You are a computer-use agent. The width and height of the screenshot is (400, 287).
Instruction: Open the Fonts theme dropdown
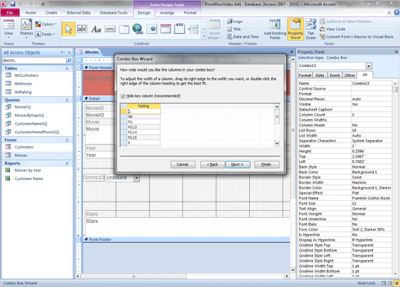(45, 34)
